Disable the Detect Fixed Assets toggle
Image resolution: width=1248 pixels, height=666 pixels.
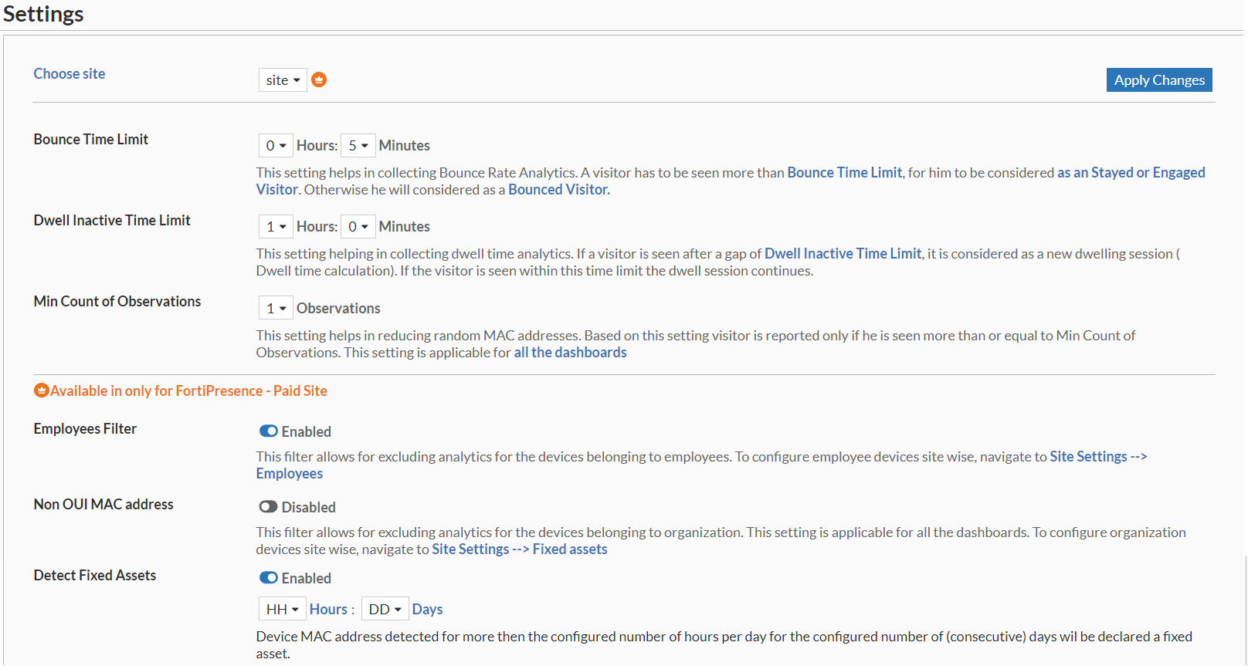click(269, 578)
